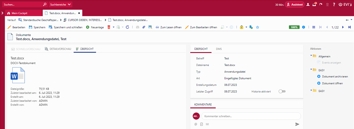This screenshot has height=129, width=354.
Task: Click the Kommentar schreiben input field
Action: click(251, 116)
